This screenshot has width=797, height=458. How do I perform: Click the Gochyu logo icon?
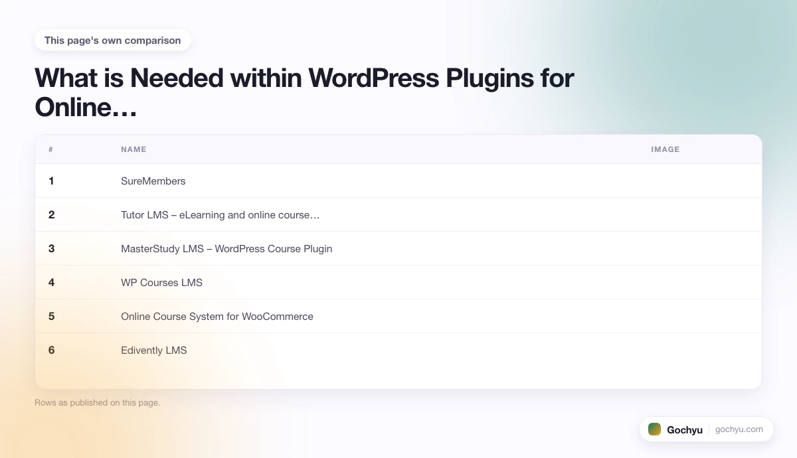click(x=655, y=429)
